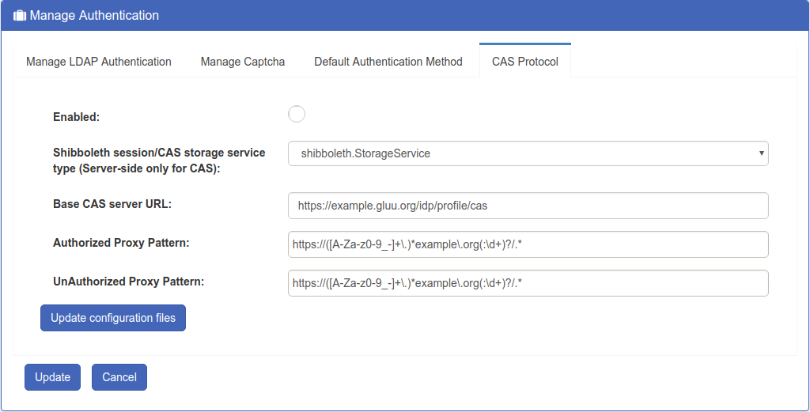Image resolution: width=810 pixels, height=412 pixels.
Task: Toggle the Enabled checkbox
Action: pyautogui.click(x=297, y=115)
